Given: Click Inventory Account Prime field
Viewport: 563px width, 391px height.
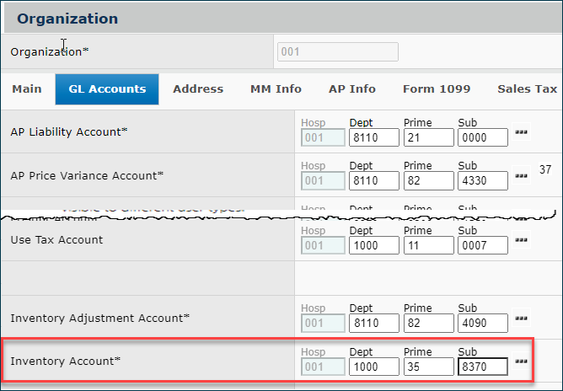Looking at the screenshot, I should (x=427, y=367).
